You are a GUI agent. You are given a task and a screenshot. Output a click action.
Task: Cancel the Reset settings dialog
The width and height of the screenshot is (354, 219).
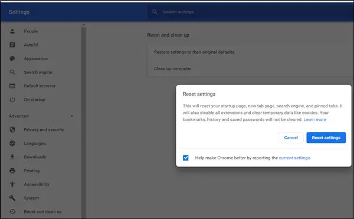[291, 138]
